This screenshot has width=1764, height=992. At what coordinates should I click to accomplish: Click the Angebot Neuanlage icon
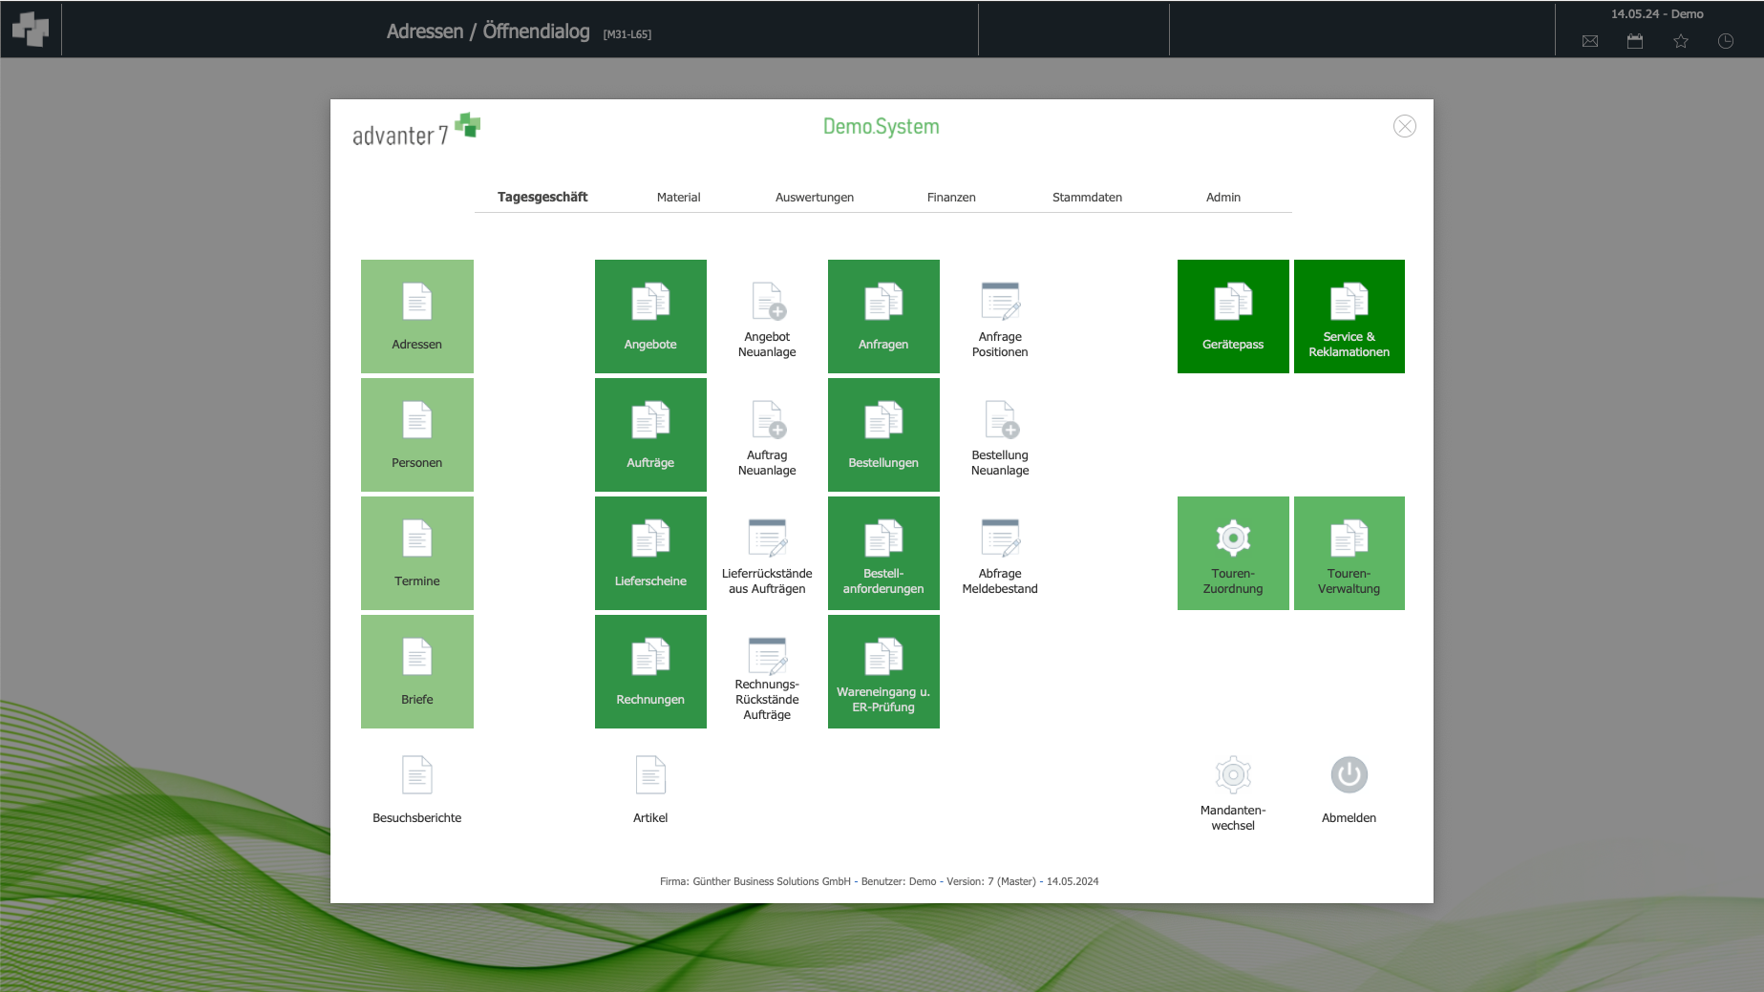click(767, 302)
